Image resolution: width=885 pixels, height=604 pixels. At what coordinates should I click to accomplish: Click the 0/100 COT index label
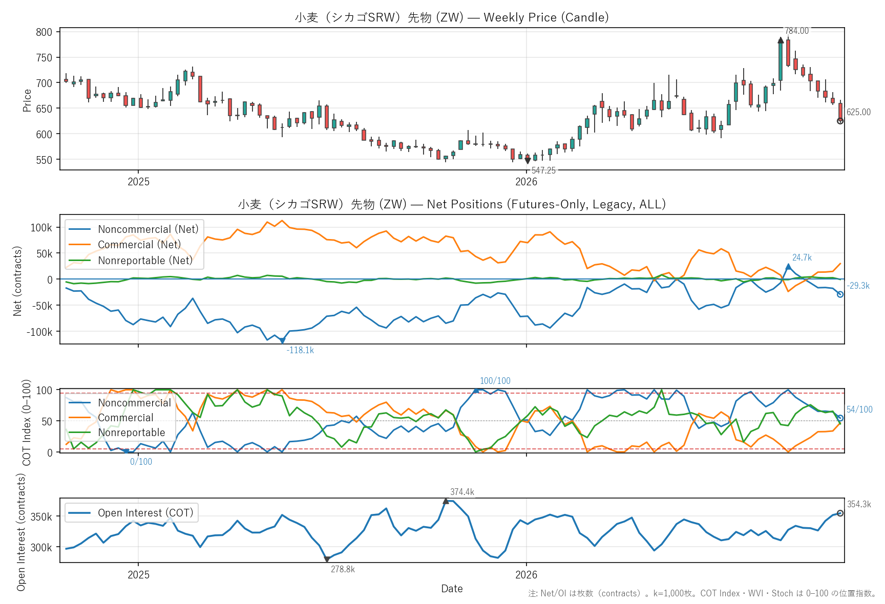coord(141,462)
